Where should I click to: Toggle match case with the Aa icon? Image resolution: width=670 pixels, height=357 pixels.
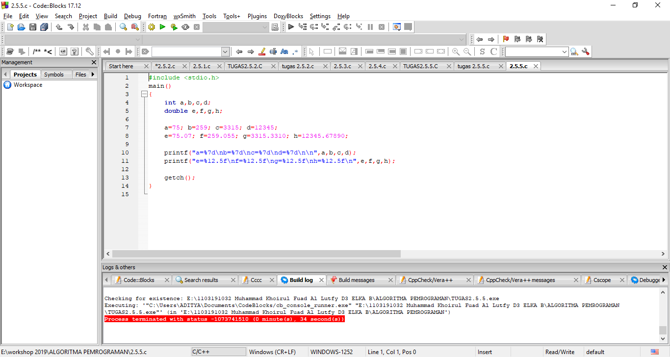(x=284, y=51)
